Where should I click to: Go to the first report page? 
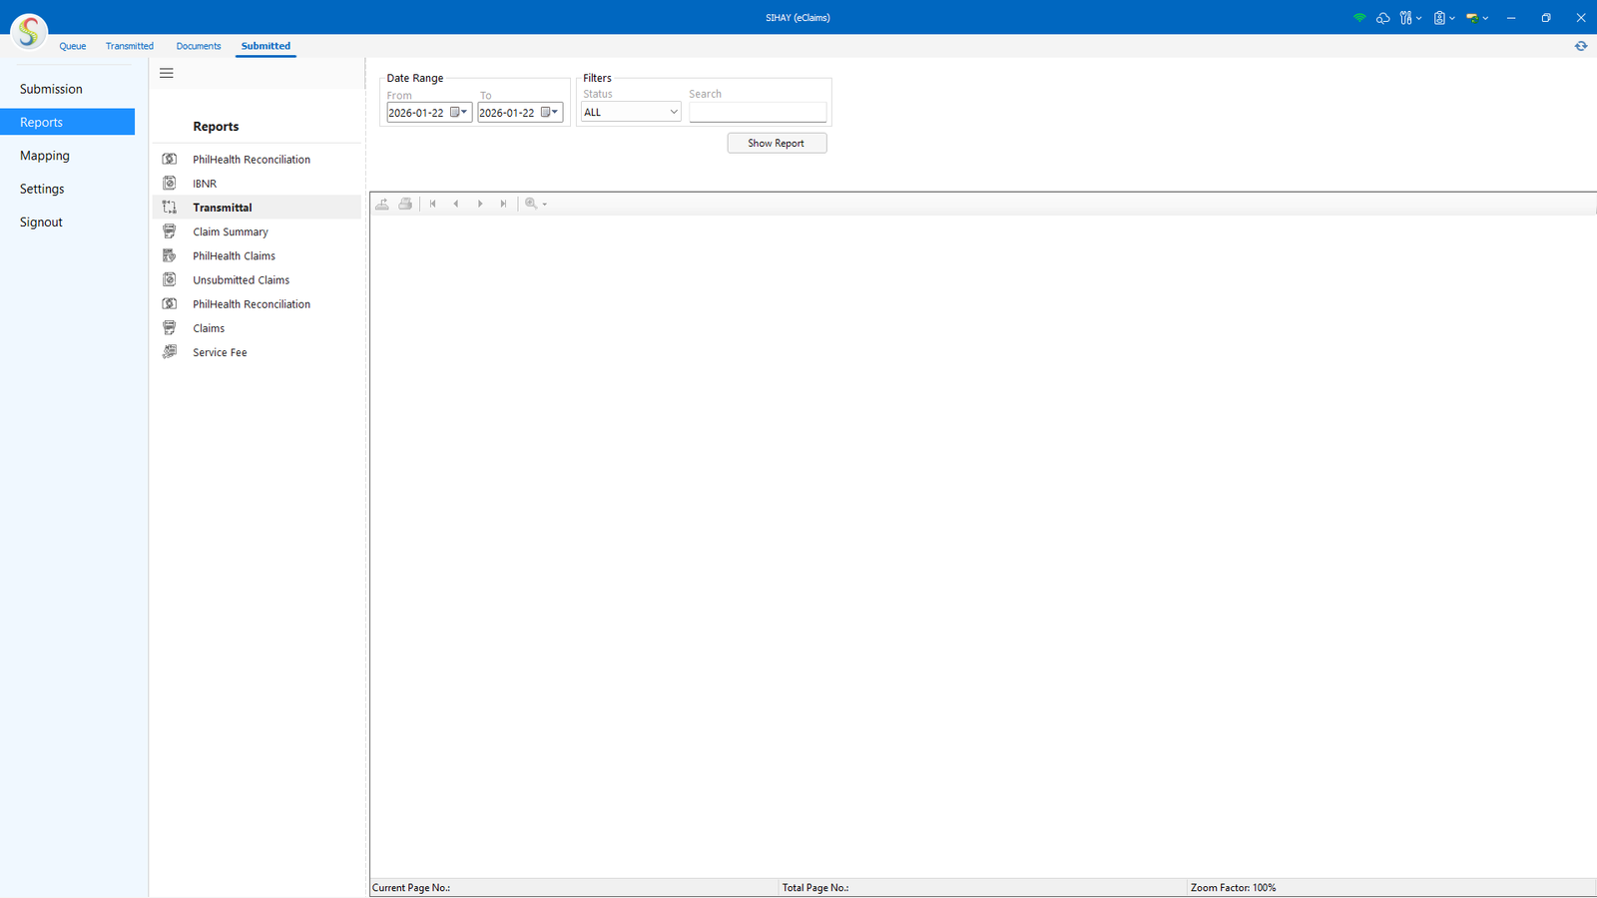[x=432, y=204]
